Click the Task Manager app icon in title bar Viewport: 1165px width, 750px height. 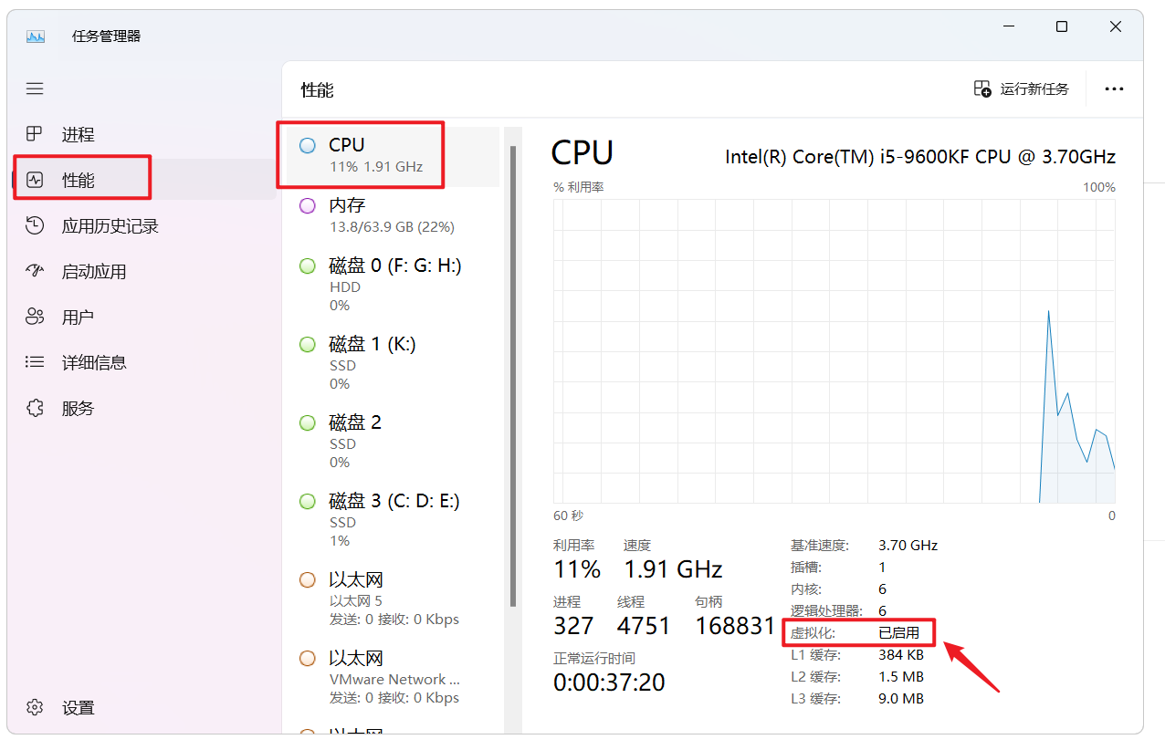coord(36,36)
